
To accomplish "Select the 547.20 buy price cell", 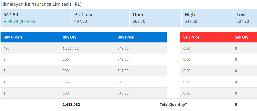I will click(x=123, y=60).
